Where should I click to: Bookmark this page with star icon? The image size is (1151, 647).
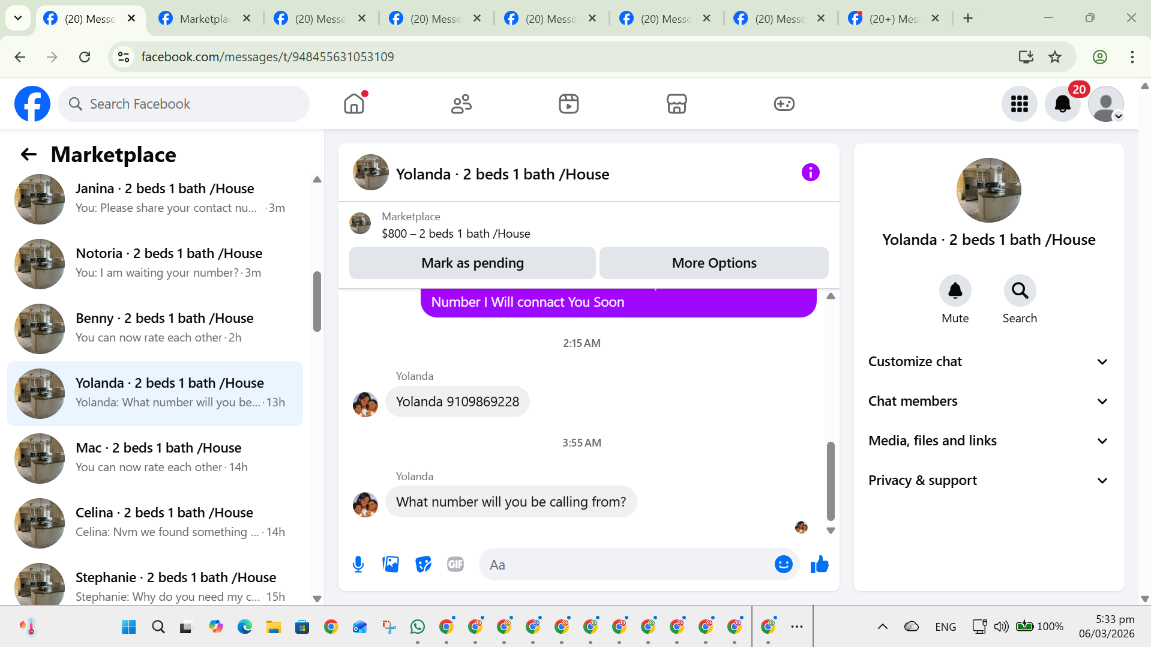1054,57
